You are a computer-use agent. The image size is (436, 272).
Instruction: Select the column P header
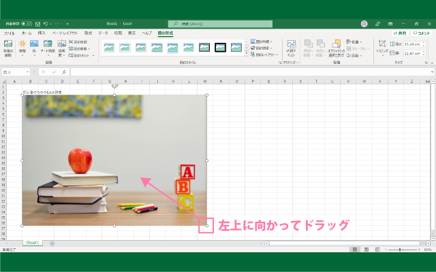pos(253,82)
